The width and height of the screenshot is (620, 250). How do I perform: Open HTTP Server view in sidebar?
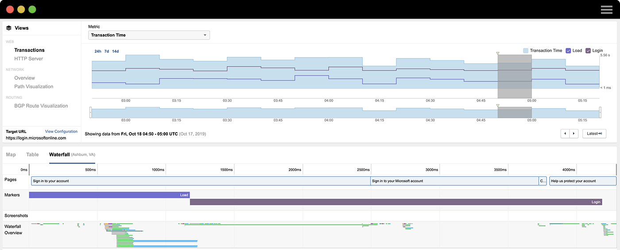point(28,59)
